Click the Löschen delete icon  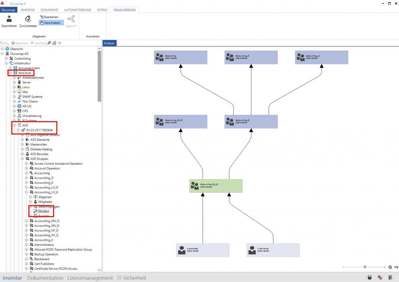(x=32, y=43)
